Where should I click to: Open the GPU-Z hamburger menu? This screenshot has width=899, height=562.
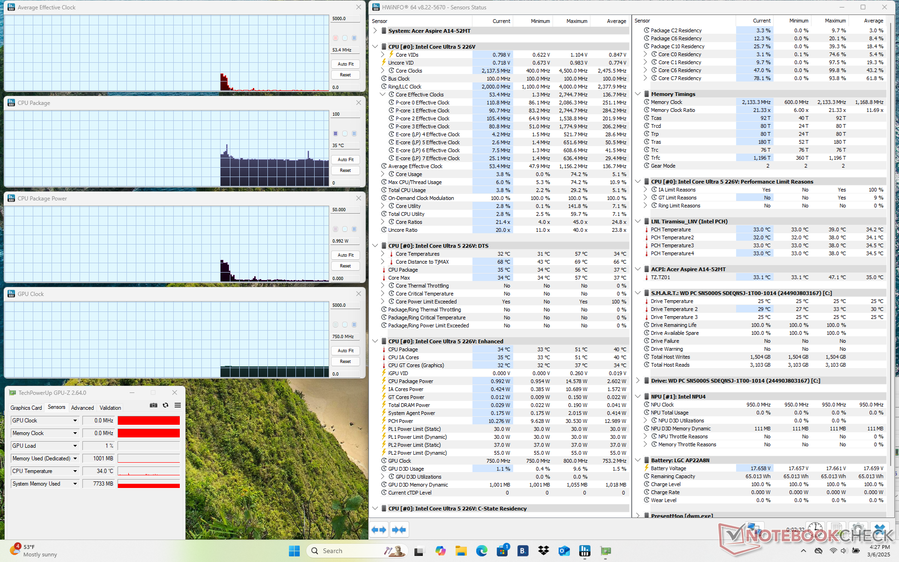[x=177, y=405]
